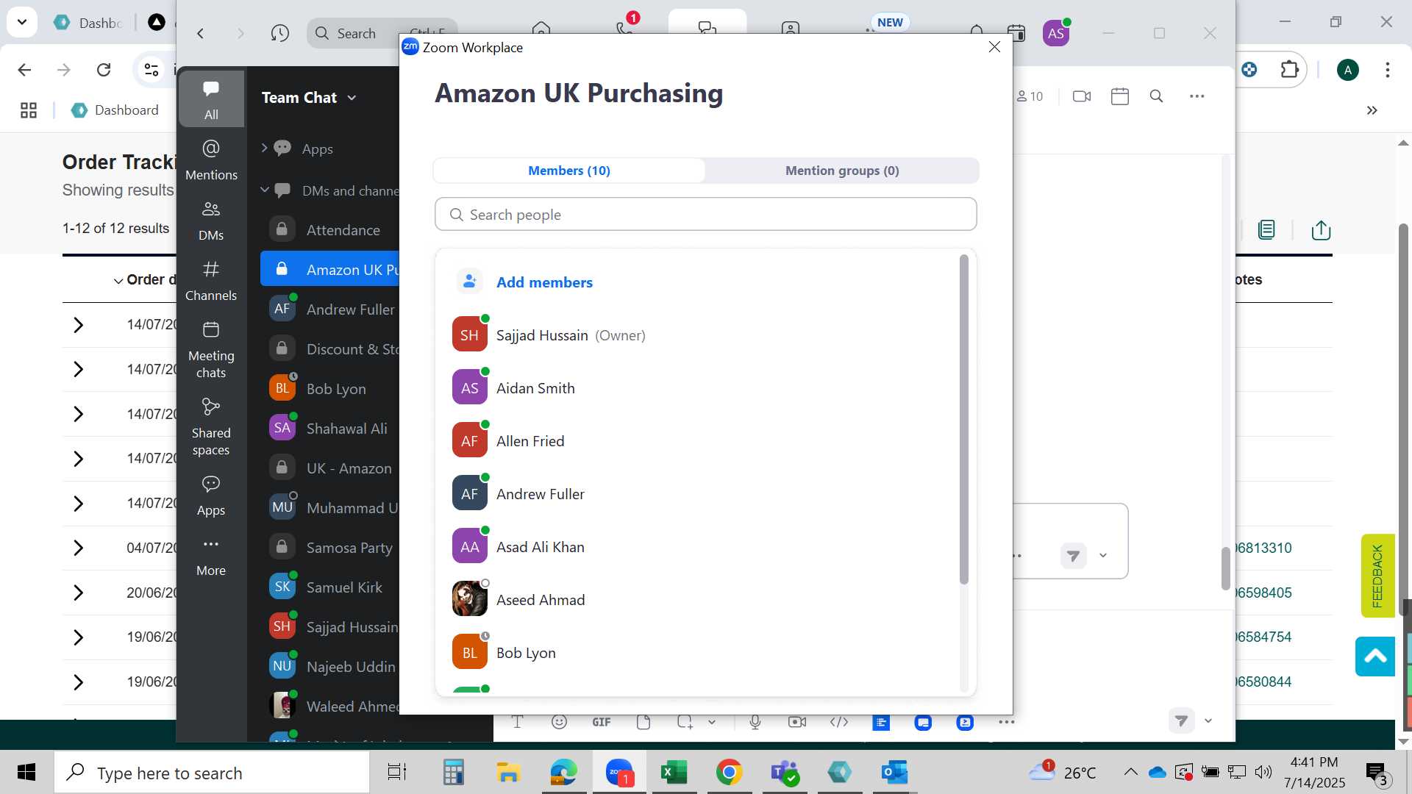
Task: Open Meeting chats sidebar item
Action: coord(211,349)
